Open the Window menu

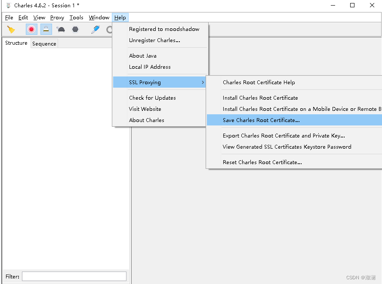pyautogui.click(x=99, y=18)
